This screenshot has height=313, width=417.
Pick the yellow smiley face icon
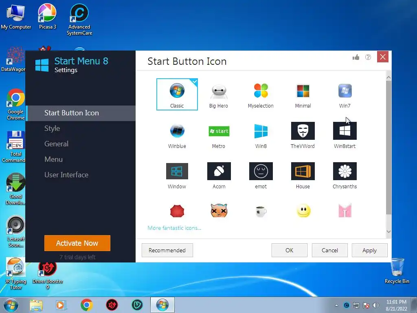[x=303, y=211]
